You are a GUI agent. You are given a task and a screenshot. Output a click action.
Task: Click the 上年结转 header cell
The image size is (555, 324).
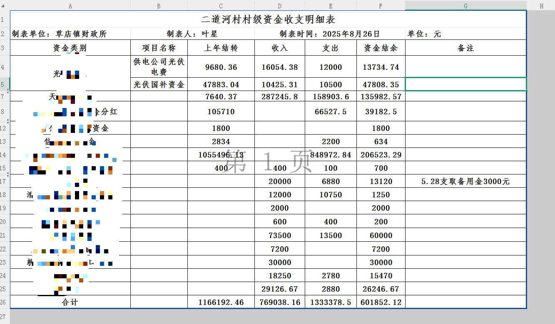[x=221, y=48]
